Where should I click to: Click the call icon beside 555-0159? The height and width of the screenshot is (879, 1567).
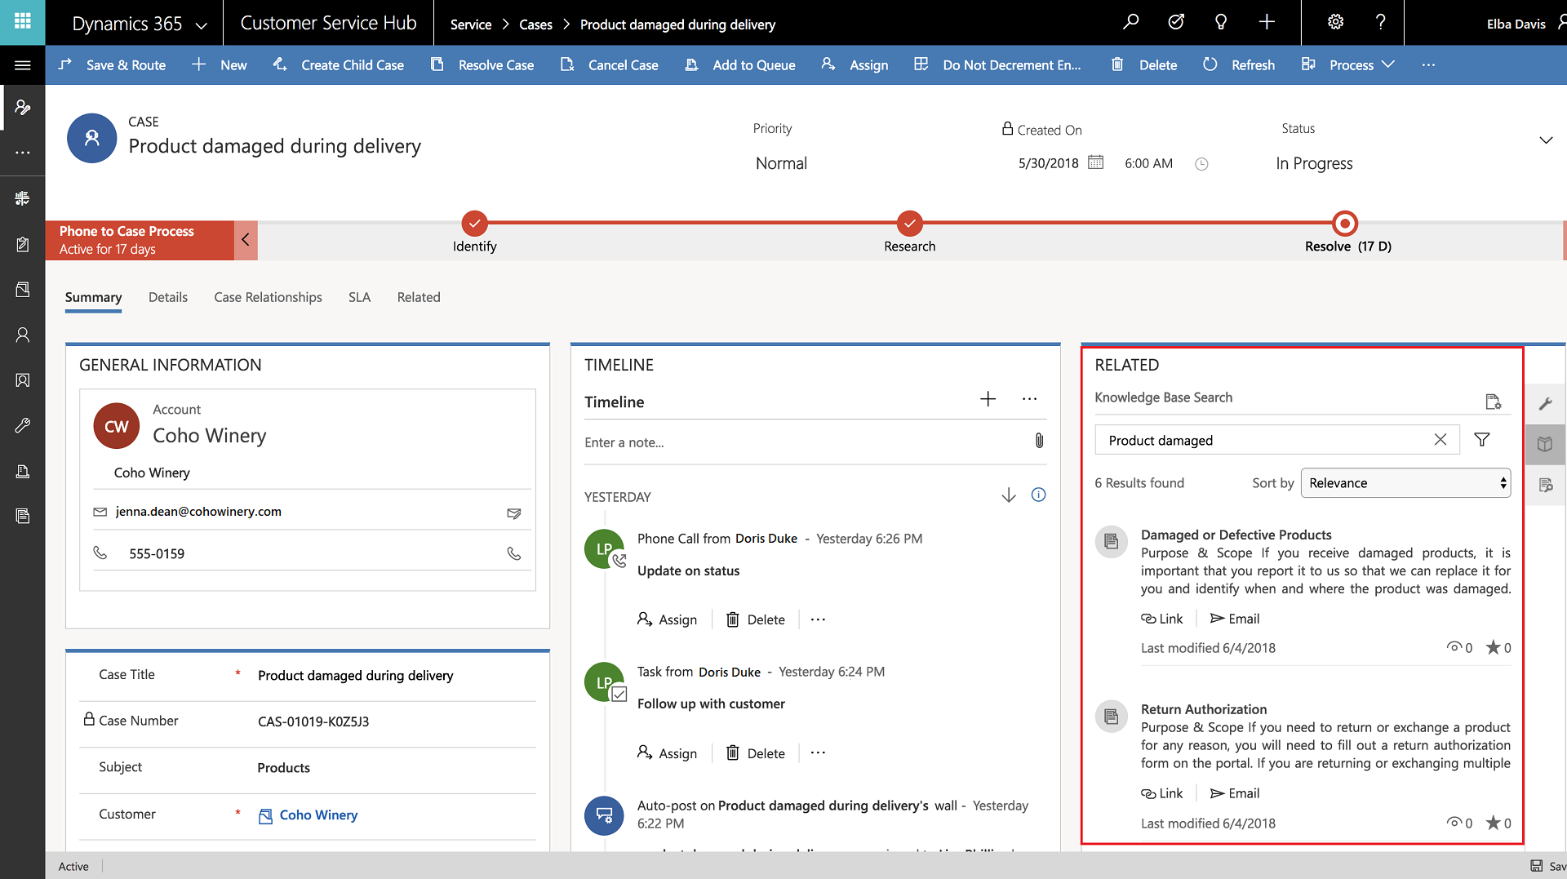[513, 553]
